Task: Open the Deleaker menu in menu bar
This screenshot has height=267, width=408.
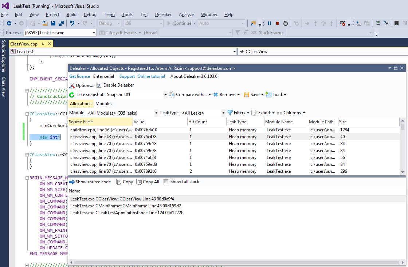Action: coord(163,15)
